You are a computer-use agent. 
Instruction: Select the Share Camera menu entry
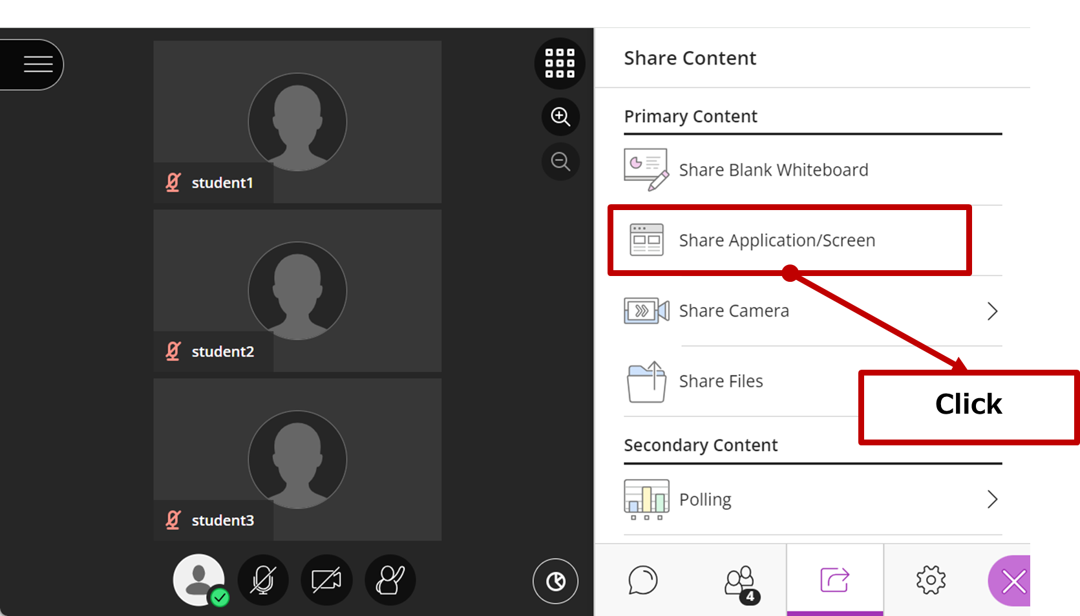pos(734,311)
